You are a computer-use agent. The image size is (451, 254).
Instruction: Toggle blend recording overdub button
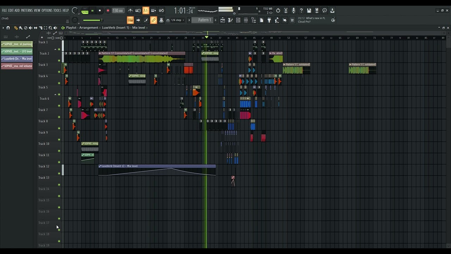[154, 11]
